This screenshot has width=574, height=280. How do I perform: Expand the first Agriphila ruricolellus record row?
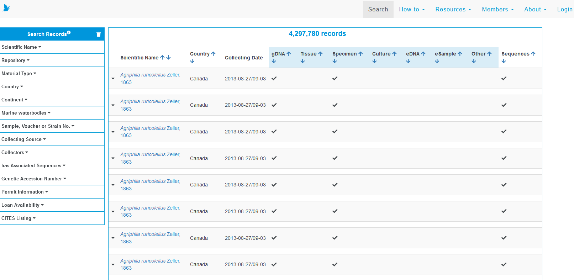coord(113,79)
